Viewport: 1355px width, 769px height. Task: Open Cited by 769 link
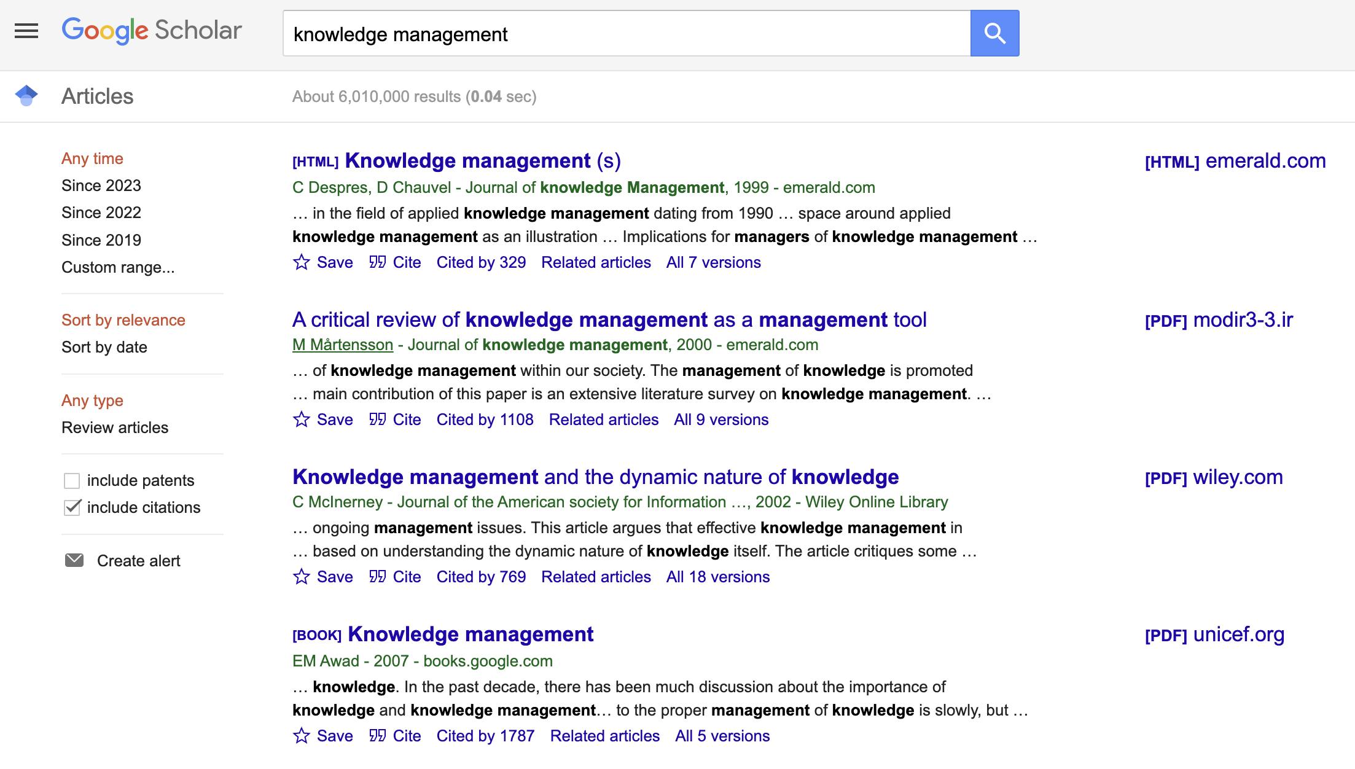[481, 577]
